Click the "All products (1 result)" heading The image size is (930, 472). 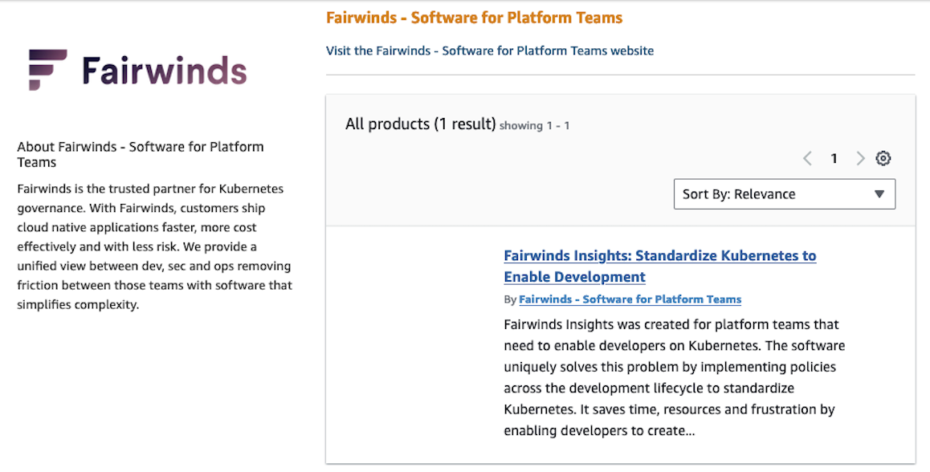tap(420, 124)
